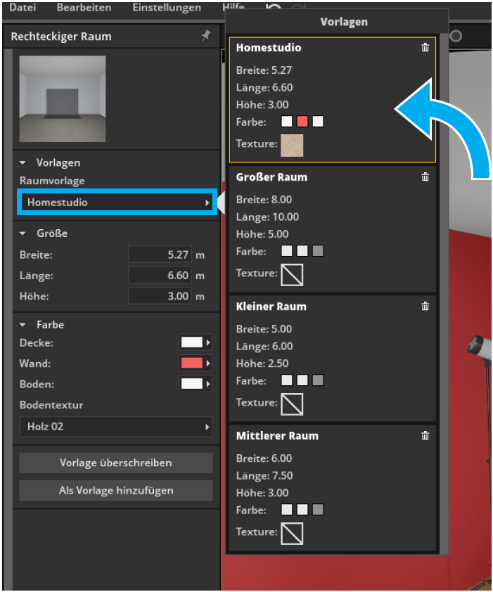
Task: Open the red Wand color swatch
Action: pos(192,363)
